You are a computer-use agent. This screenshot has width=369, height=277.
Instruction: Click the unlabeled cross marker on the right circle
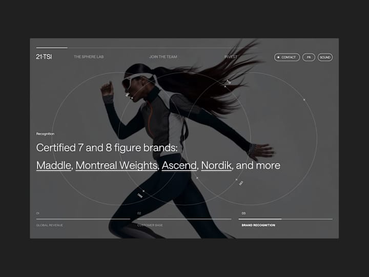pos(304,100)
